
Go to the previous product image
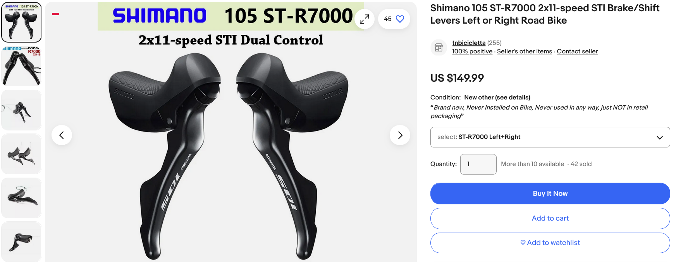click(62, 135)
